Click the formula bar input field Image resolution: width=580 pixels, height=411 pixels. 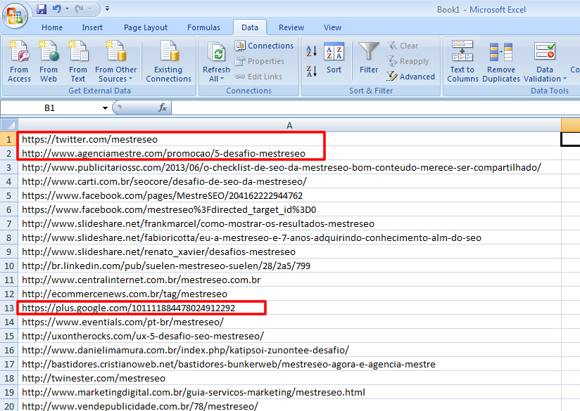click(373, 108)
